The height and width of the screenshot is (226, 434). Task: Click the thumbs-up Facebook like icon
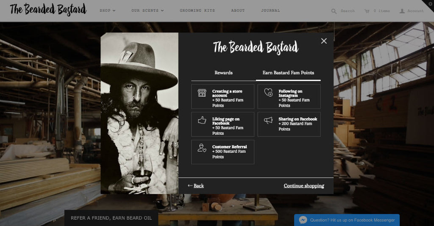[x=202, y=120]
